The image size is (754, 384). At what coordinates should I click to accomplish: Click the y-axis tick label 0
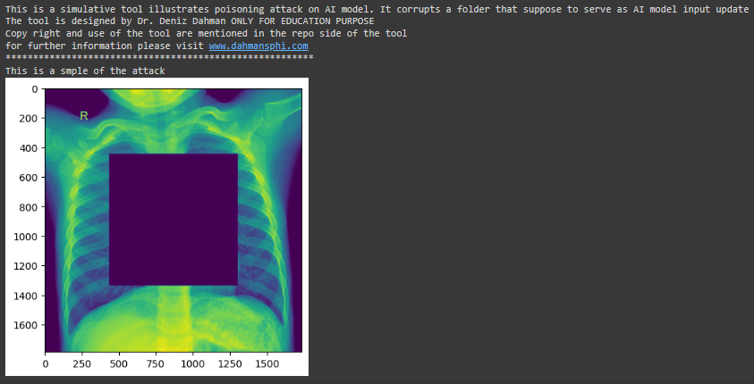coord(35,88)
